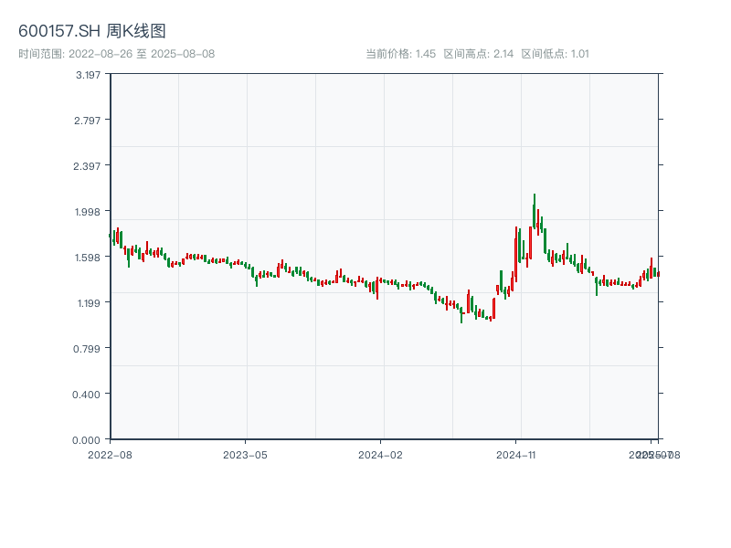The height and width of the screenshot is (548, 731).
Task: Click the y-axis value 3.197
Action: [x=88, y=75]
